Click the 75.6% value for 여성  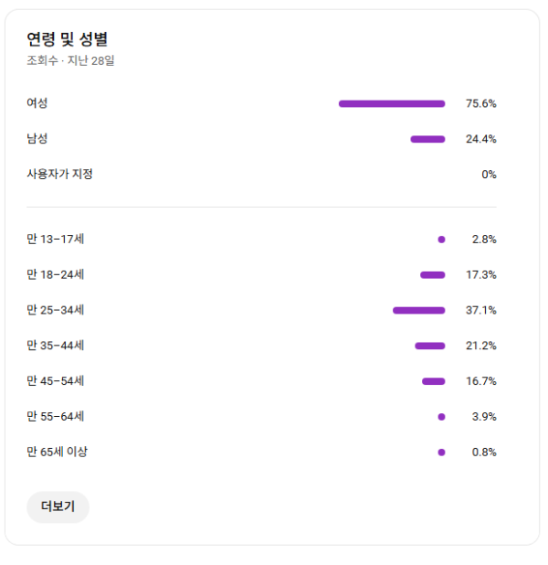coord(481,103)
